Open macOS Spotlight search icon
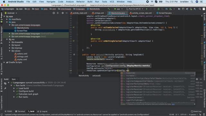 pos(192,2)
